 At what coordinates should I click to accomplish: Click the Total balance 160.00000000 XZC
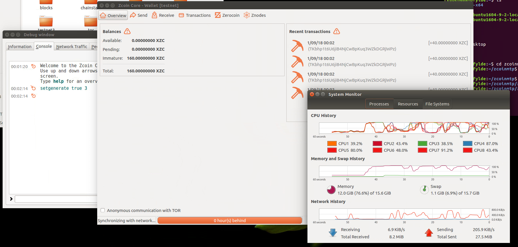146,71
